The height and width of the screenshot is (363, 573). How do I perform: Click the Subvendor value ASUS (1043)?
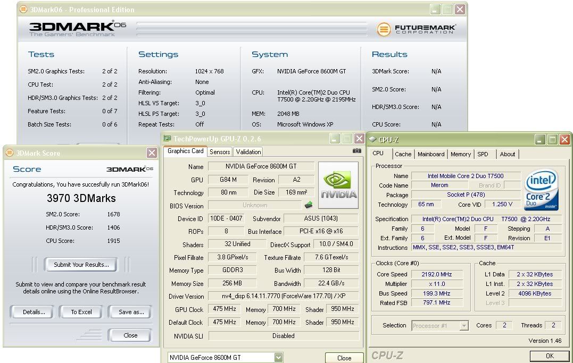[321, 218]
